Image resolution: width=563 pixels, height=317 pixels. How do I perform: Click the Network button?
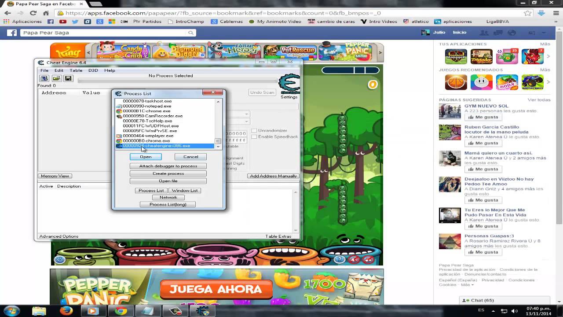(168, 197)
